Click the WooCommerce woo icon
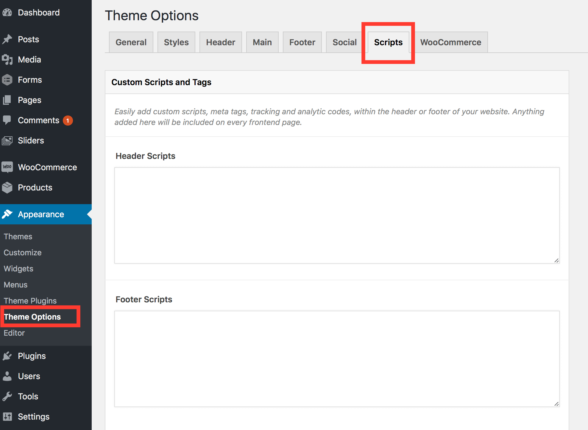Screen dimensions: 588x430 pyautogui.click(x=7, y=167)
